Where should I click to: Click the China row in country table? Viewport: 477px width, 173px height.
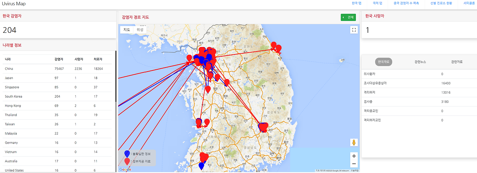pos(57,69)
